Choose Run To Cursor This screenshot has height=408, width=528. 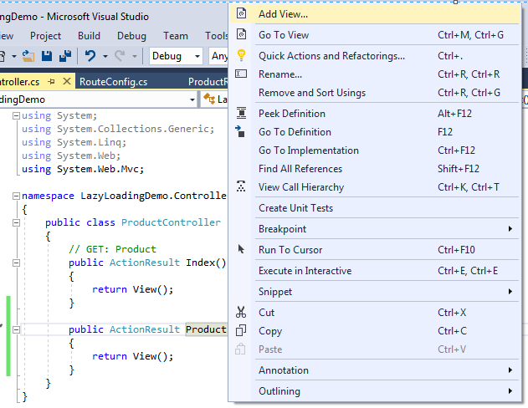(x=374, y=250)
